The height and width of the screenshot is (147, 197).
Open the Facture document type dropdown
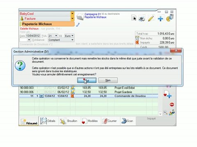72,18
